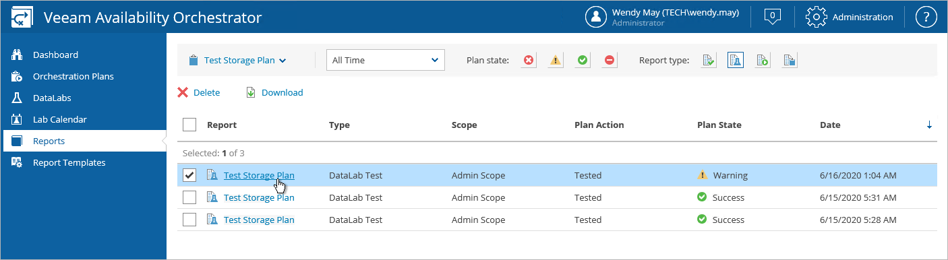Open the Test Storage Plan report from 5:28 AM
This screenshot has height=260, width=948.
[x=259, y=220]
